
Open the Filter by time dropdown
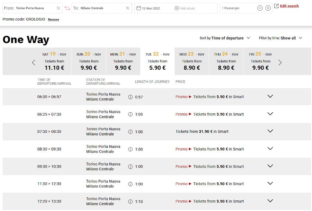pyautogui.click(x=301, y=38)
